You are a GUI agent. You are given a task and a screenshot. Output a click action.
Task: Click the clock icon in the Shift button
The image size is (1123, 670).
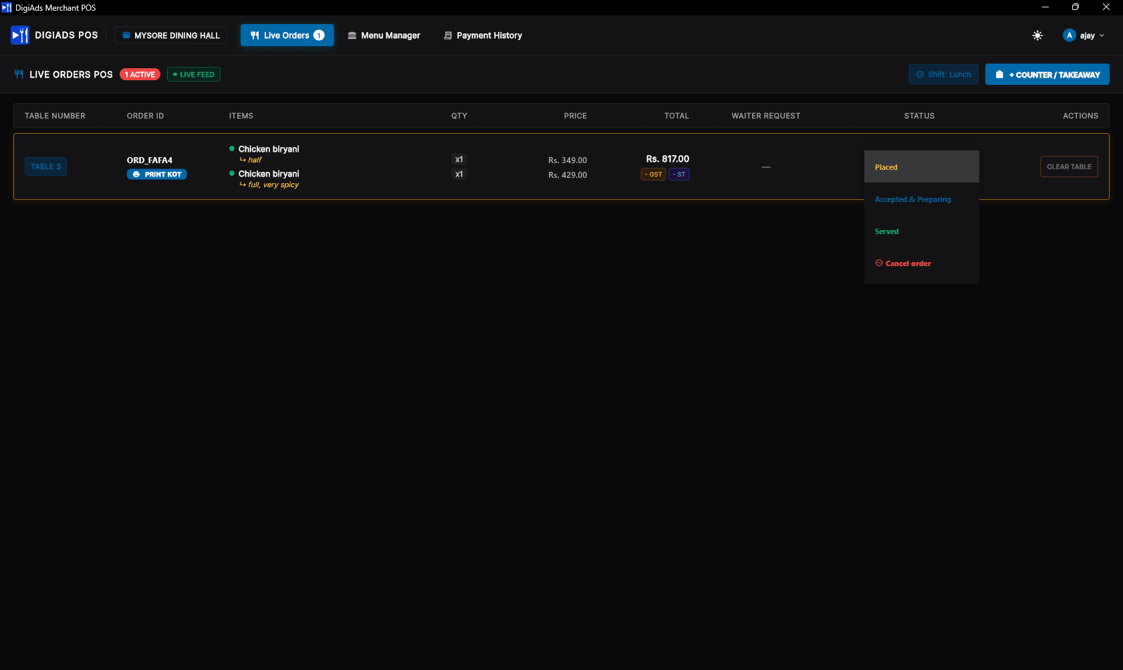pyautogui.click(x=920, y=74)
